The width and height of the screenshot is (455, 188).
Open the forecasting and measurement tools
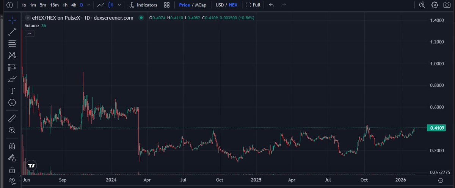click(12, 67)
